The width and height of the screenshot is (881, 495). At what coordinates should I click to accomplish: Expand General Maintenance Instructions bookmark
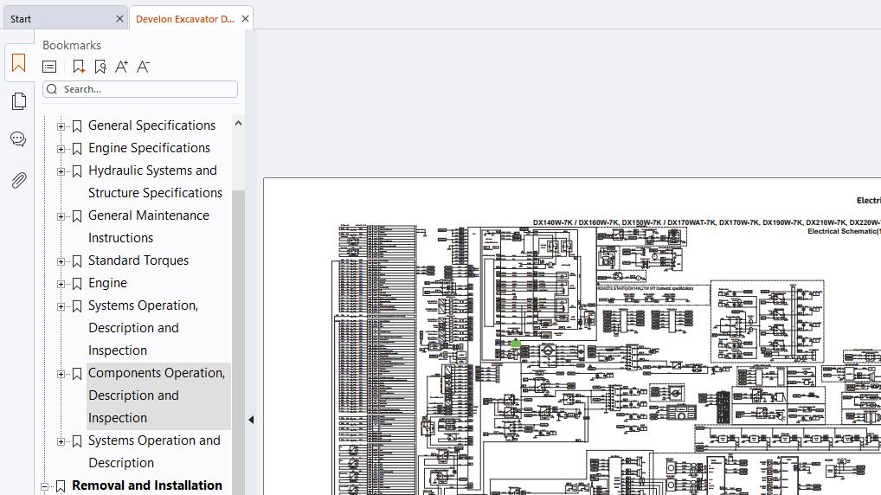61,216
